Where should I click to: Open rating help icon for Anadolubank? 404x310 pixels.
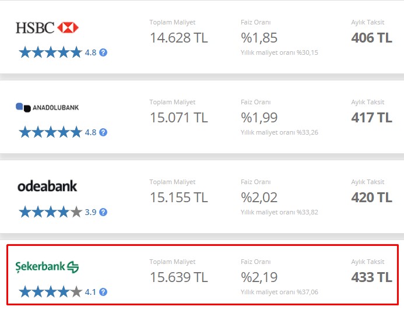pyautogui.click(x=103, y=132)
